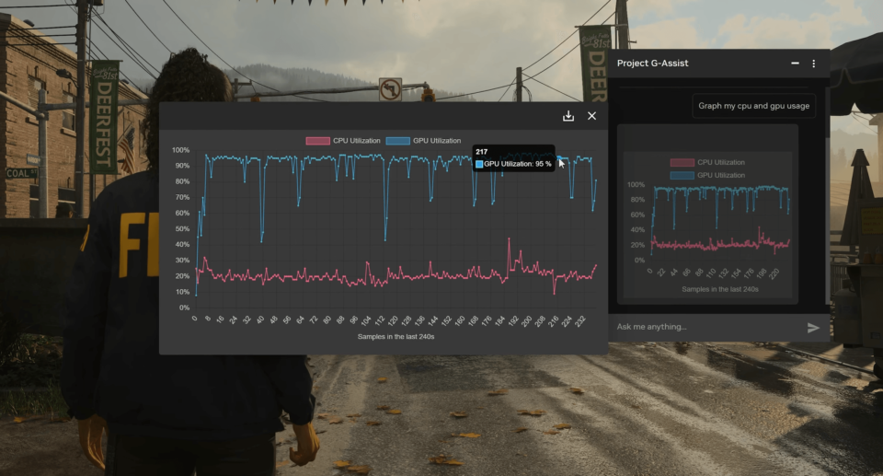Click the 50% y-axis label in large graph
The width and height of the screenshot is (883, 476).
click(x=182, y=229)
